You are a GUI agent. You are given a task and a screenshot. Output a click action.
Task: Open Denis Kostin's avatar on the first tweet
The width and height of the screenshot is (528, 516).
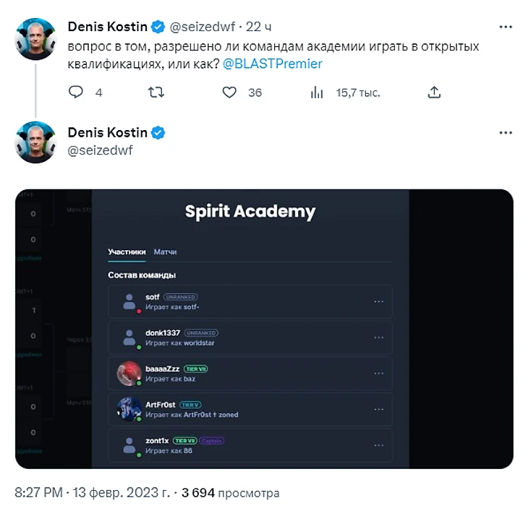pyautogui.click(x=35, y=38)
